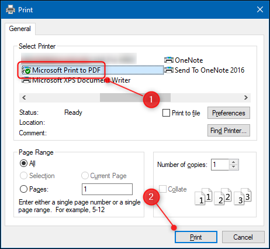This screenshot has width=270, height=249.
Task: Select the Send To OneNote 2016 label
Action: (x=209, y=70)
